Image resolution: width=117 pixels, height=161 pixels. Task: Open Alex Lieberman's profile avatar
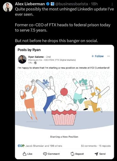pyautogui.click(x=8, y=7)
